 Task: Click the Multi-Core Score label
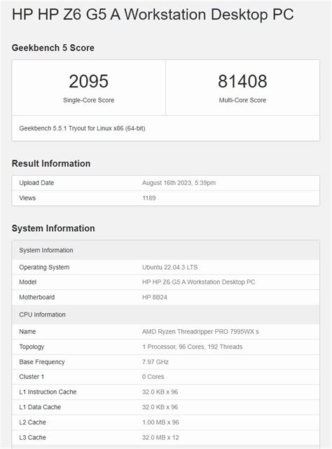(242, 100)
